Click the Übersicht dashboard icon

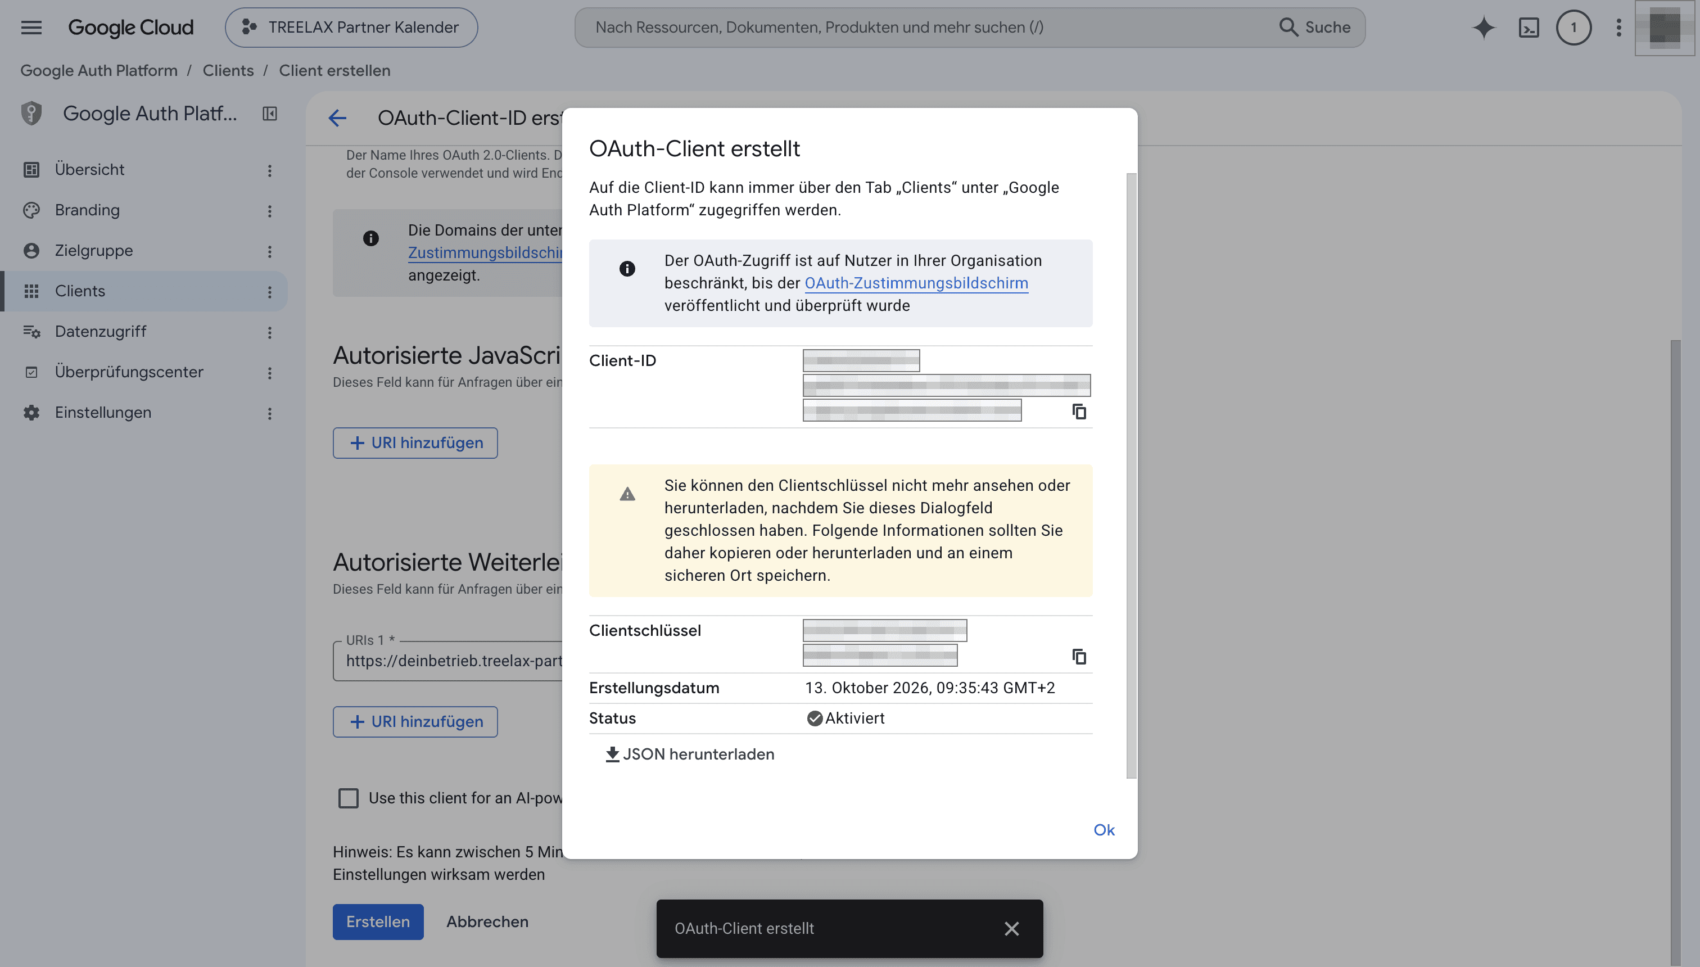(x=31, y=170)
